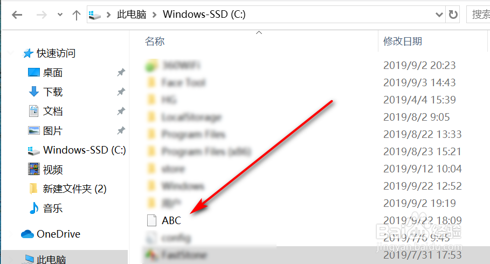Open 音乐 music folder in sidebar
Viewport: 490px width, 264px height.
click(x=52, y=209)
